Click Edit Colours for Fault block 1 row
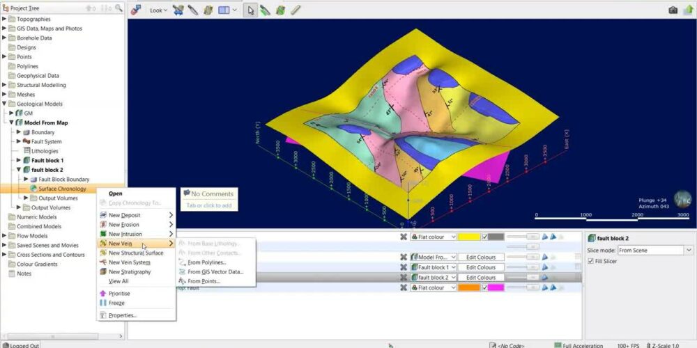The width and height of the screenshot is (697, 348). pos(480,267)
